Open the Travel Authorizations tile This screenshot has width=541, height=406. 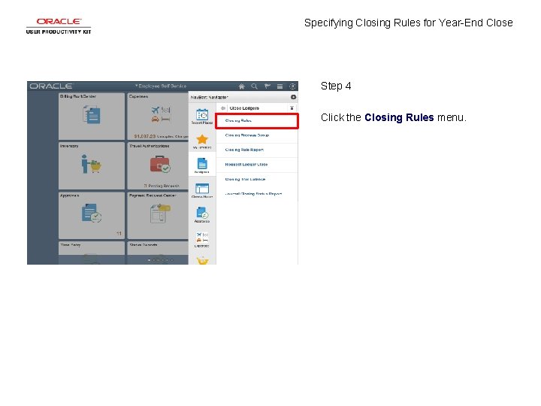(x=158, y=165)
